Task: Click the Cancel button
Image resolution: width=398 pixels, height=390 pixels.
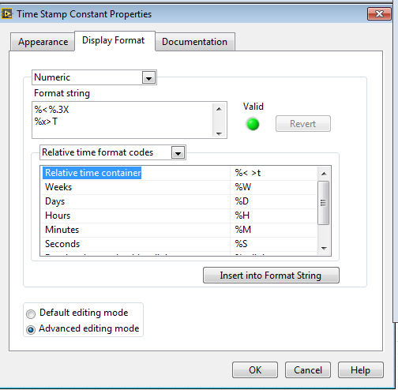Action: coord(308,370)
